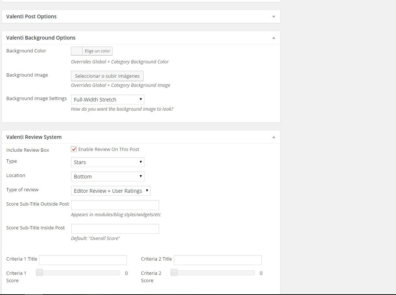Open the Background Color swatch picker
The width and height of the screenshot is (396, 295).
point(77,51)
